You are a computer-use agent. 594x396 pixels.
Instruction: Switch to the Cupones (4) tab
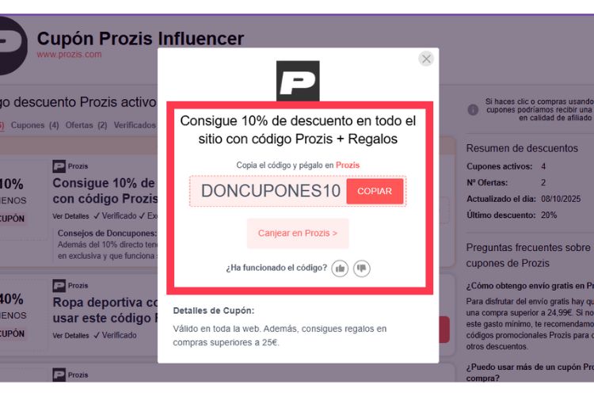(35, 125)
